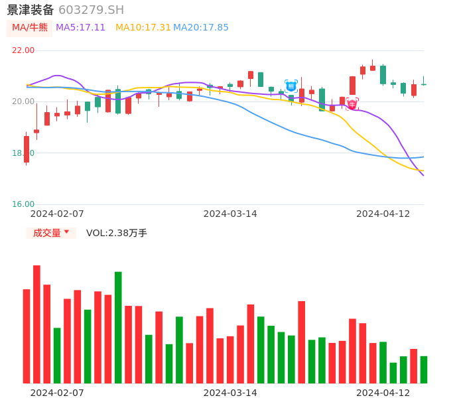Image resolution: width=455 pixels, height=402 pixels.
Task: Click 2024-02-07 date under volume chart
Action: (x=57, y=393)
